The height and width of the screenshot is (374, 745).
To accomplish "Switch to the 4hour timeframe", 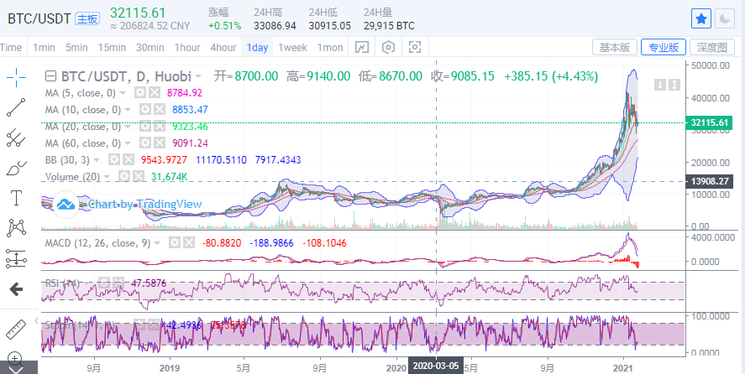I will pyautogui.click(x=223, y=48).
